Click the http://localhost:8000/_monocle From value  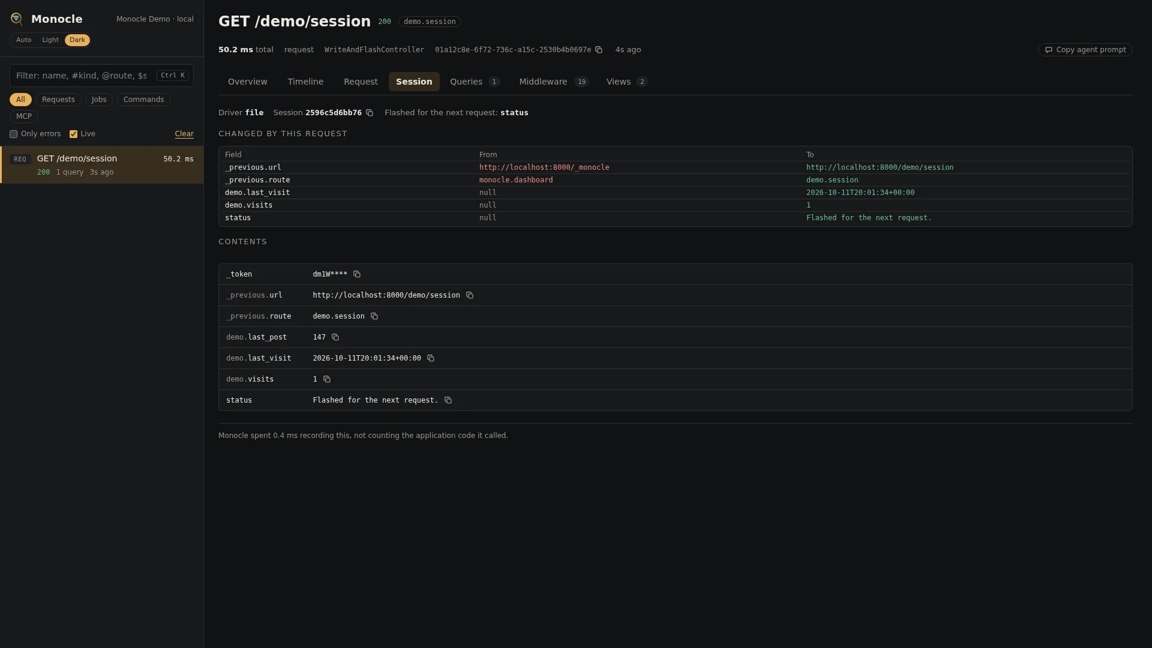[544, 167]
